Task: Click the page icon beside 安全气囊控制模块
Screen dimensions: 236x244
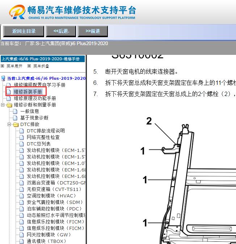Action: coord(22,202)
